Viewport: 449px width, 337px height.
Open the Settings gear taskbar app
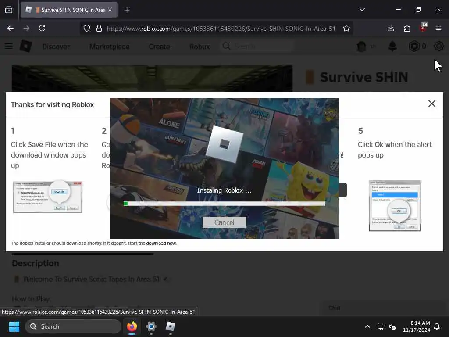pyautogui.click(x=151, y=326)
